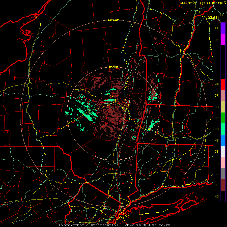This screenshot has width=227, height=227.
Task: Pick the HR dark green legend swatch
Action: pyautogui.click(x=223, y=118)
